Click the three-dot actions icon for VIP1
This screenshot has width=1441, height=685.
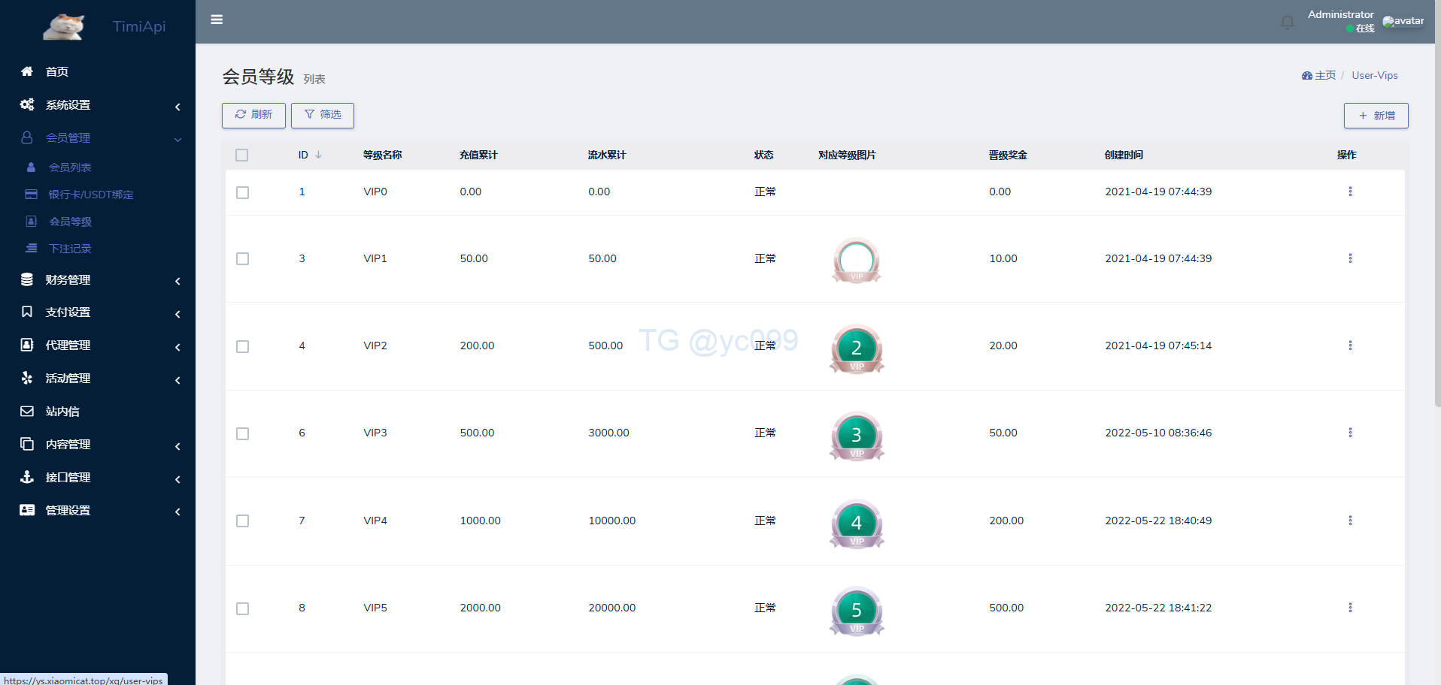pyautogui.click(x=1350, y=258)
